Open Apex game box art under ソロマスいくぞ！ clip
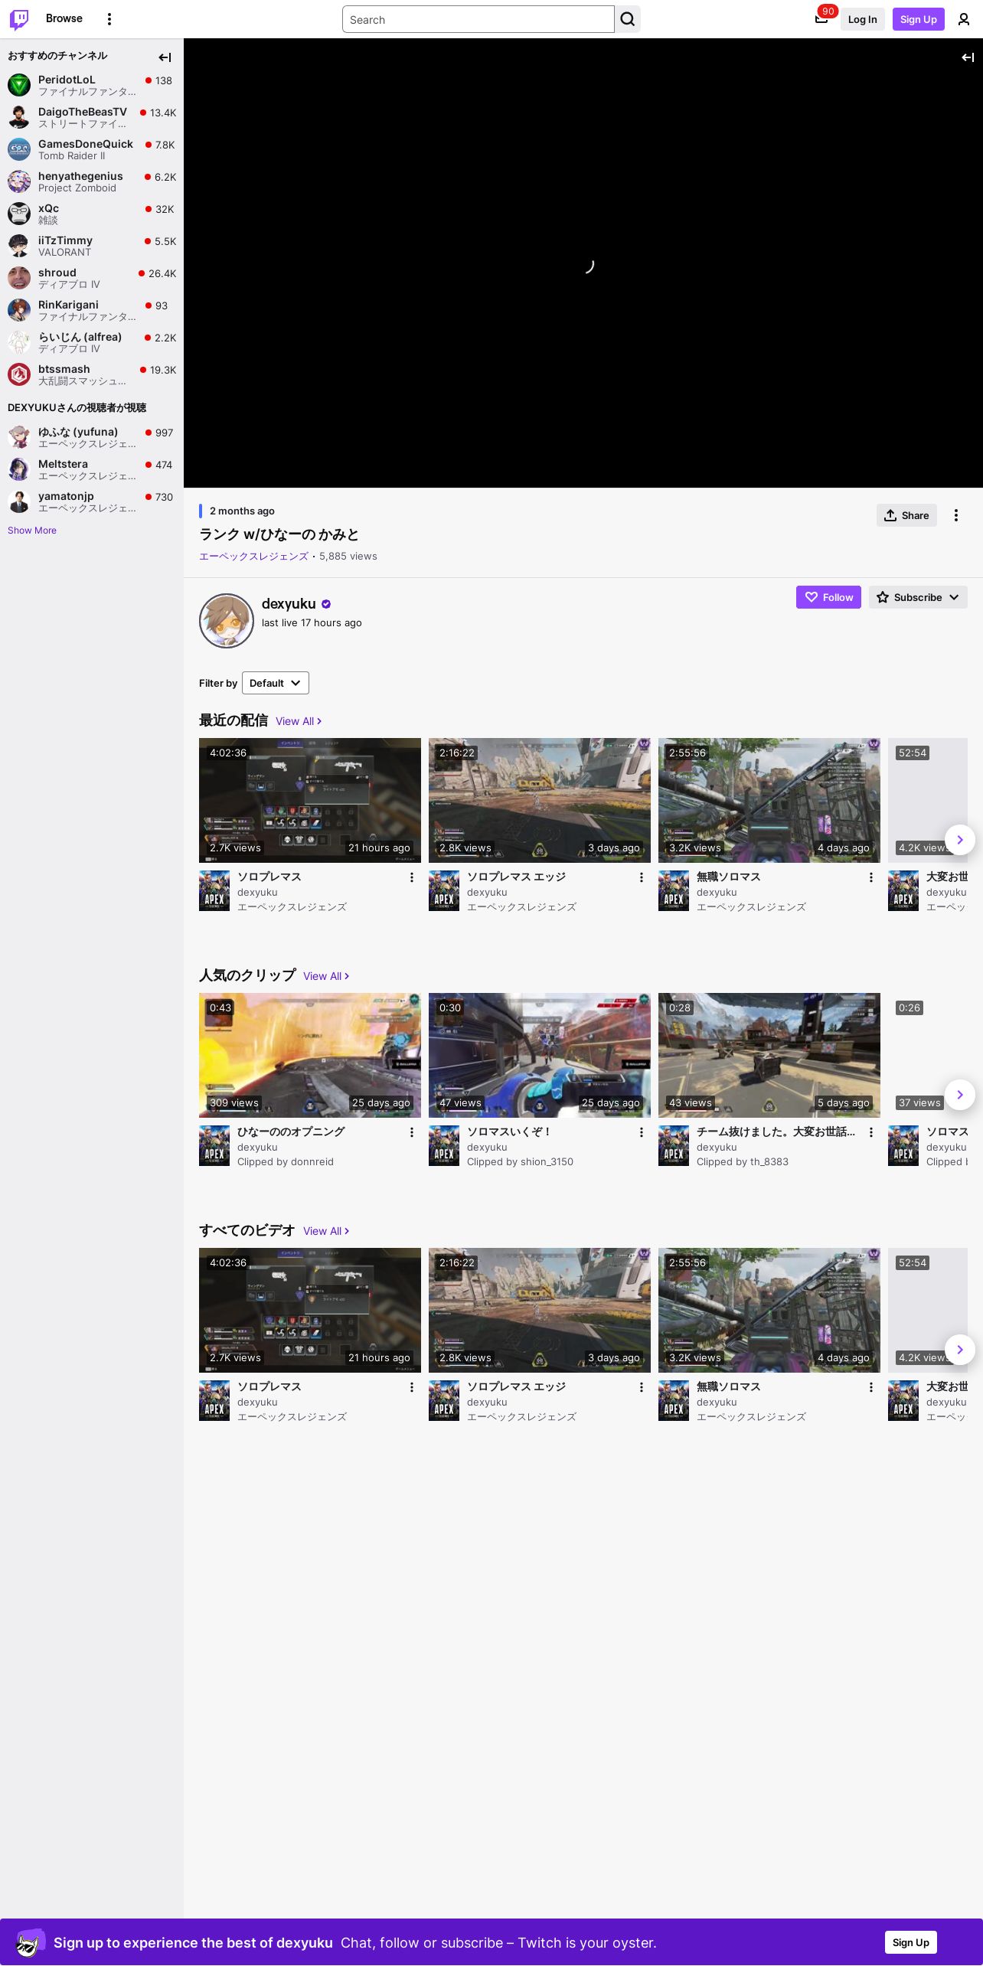The height and width of the screenshot is (1966, 983). tap(444, 1145)
